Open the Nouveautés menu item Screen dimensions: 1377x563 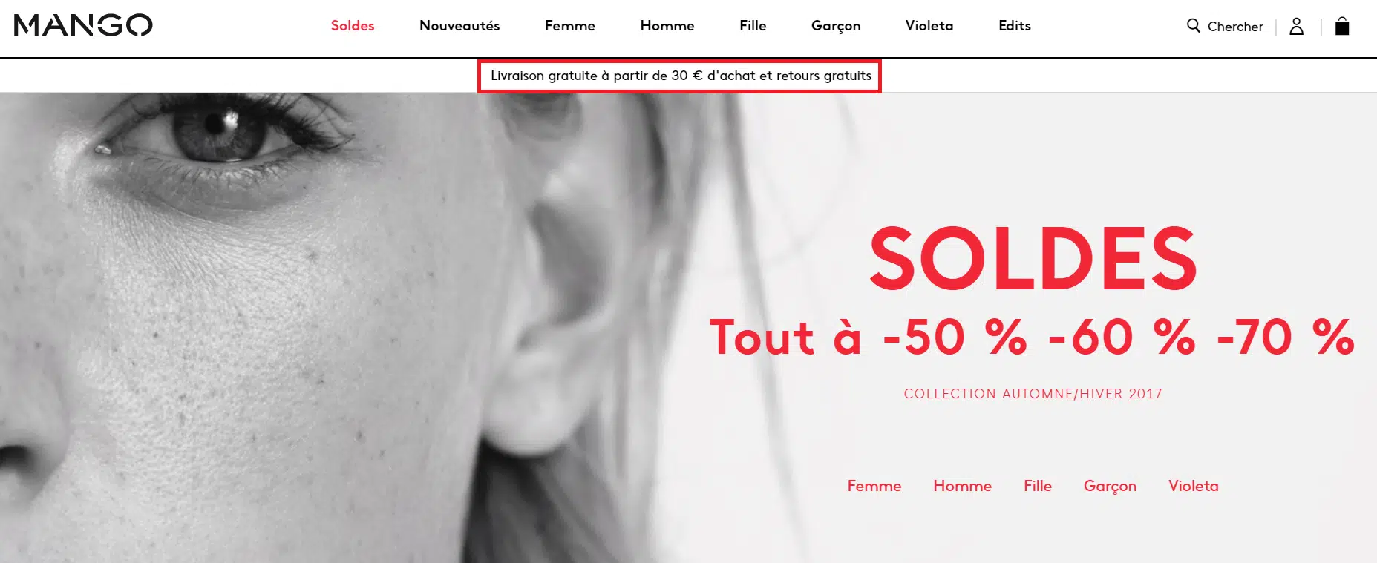pos(459,26)
